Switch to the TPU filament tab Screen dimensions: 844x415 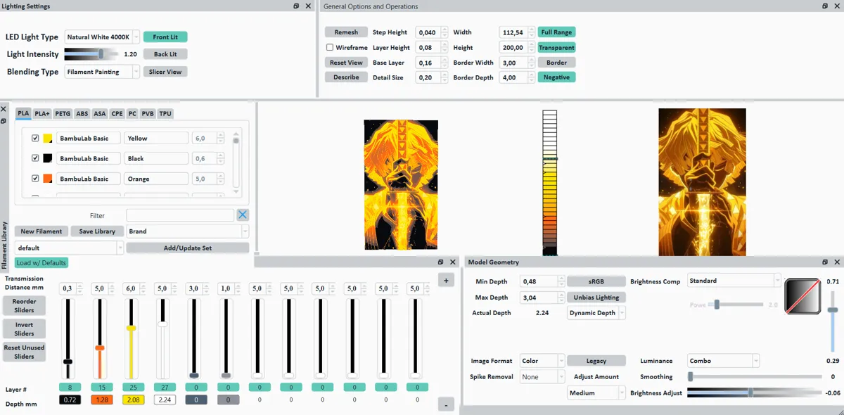coord(165,113)
